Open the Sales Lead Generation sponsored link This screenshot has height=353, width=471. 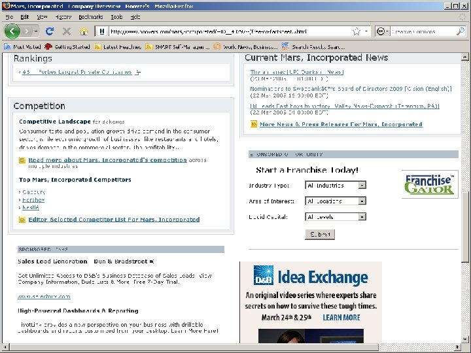pyautogui.click(x=86, y=261)
